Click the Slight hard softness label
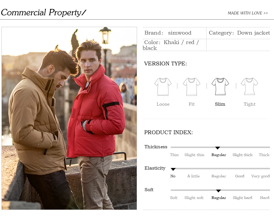The image size is (274, 224). pos(242,198)
